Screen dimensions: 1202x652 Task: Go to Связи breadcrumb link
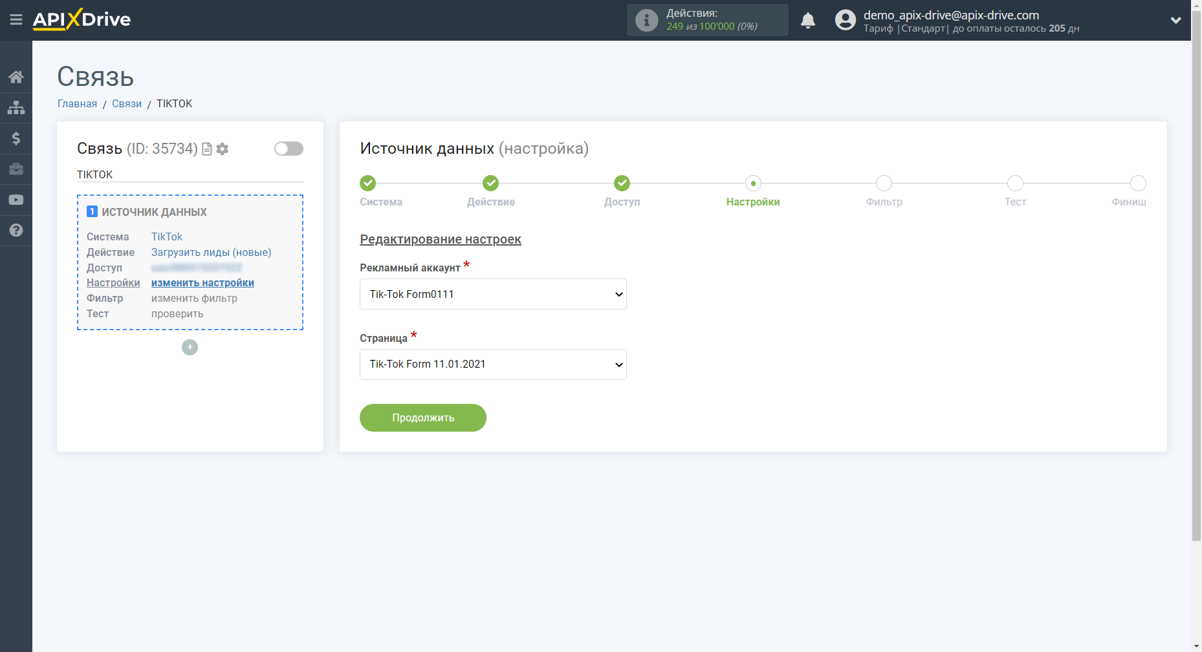click(127, 103)
